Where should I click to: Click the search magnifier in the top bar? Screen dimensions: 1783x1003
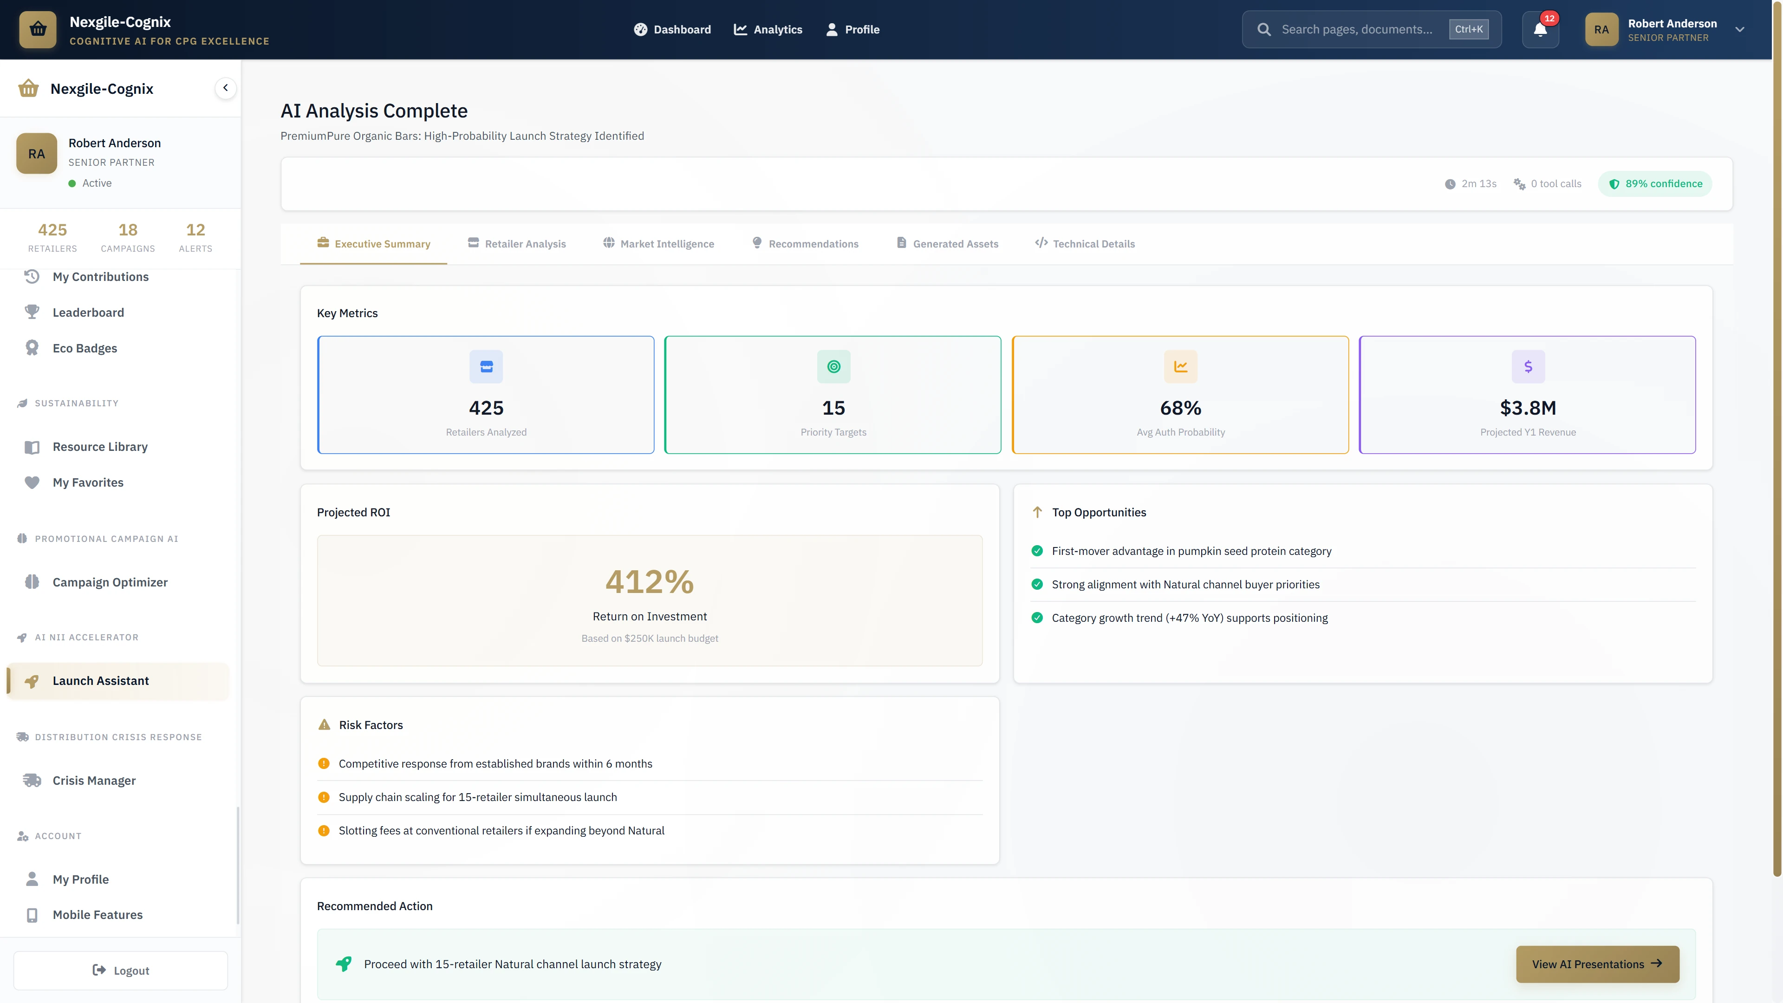pos(1264,29)
